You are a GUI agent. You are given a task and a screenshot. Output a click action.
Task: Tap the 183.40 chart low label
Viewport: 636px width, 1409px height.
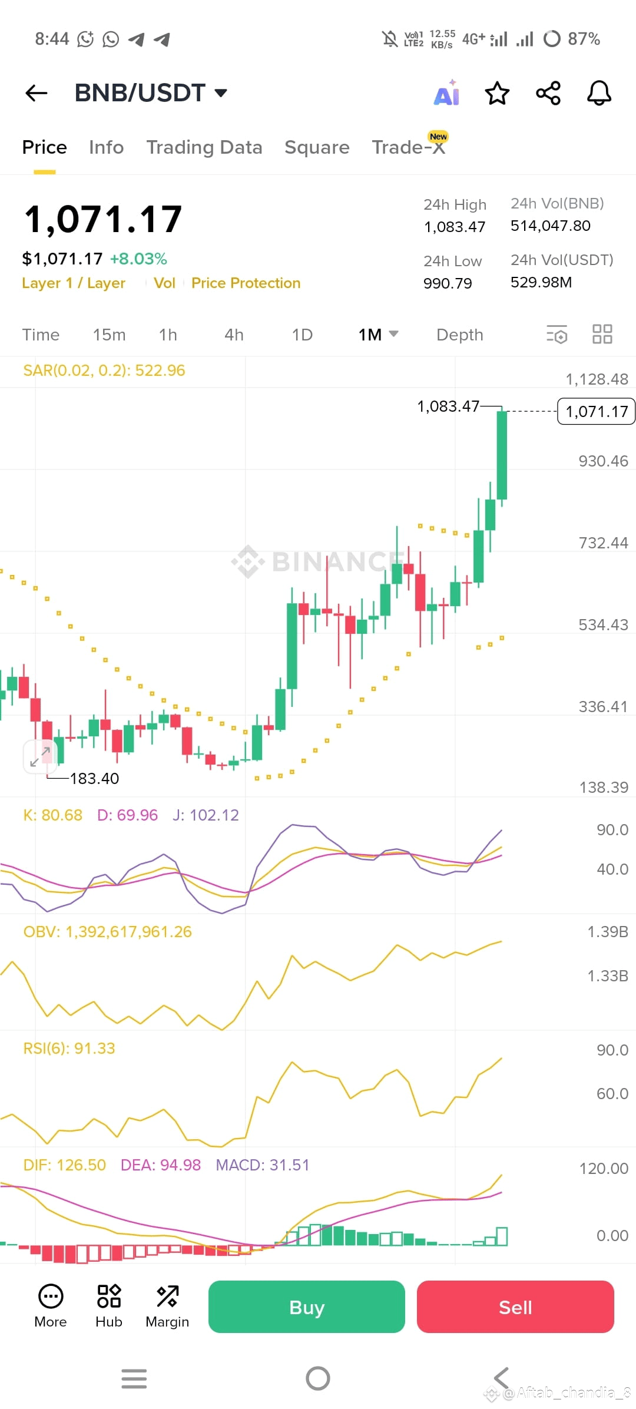[x=94, y=779]
